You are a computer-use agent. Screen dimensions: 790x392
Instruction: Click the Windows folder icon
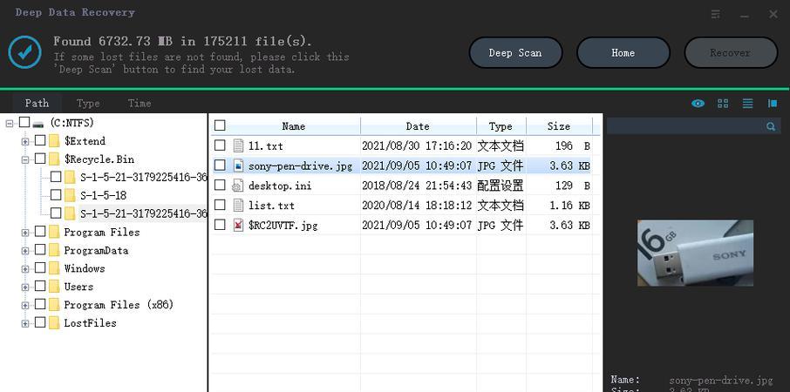point(54,268)
